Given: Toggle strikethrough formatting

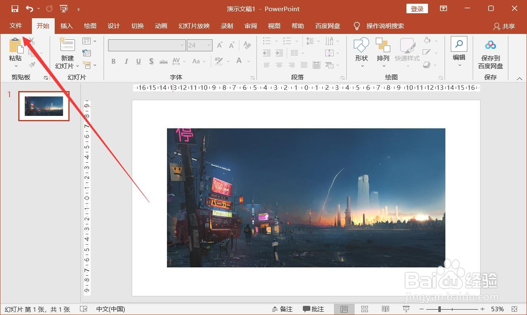Looking at the screenshot, I should click(x=164, y=61).
